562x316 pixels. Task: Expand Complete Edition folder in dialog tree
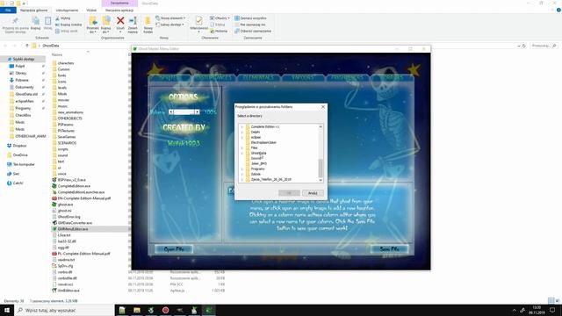click(x=242, y=126)
